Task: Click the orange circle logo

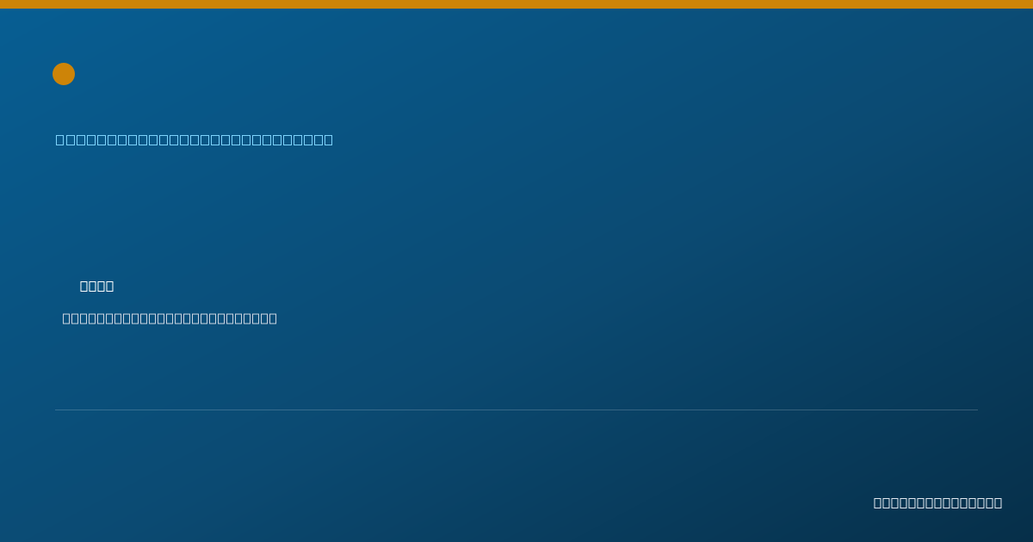Action: tap(64, 74)
